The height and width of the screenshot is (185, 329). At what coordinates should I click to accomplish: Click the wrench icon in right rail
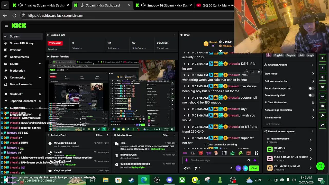[323, 116]
